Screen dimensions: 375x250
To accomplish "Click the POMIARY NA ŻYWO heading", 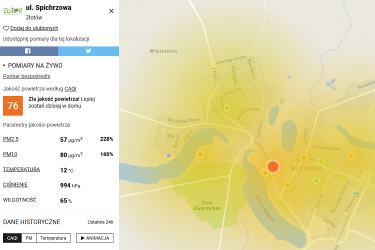I will pyautogui.click(x=35, y=65).
